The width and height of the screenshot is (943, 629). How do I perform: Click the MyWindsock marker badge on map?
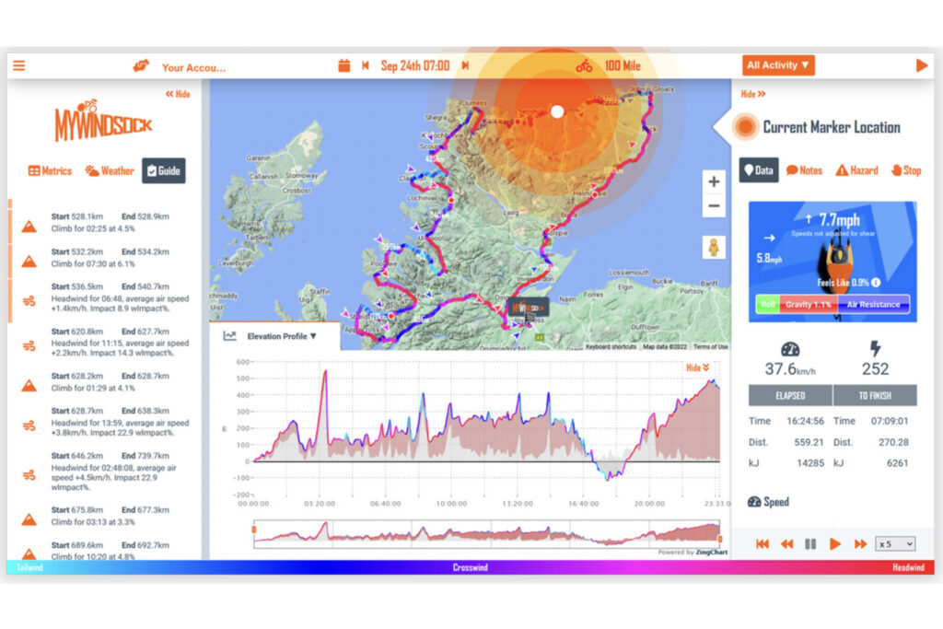(x=529, y=308)
